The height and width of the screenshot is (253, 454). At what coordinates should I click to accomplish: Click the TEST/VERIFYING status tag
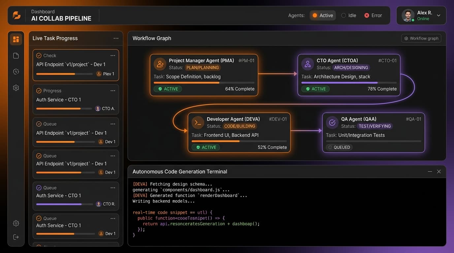coord(374,126)
